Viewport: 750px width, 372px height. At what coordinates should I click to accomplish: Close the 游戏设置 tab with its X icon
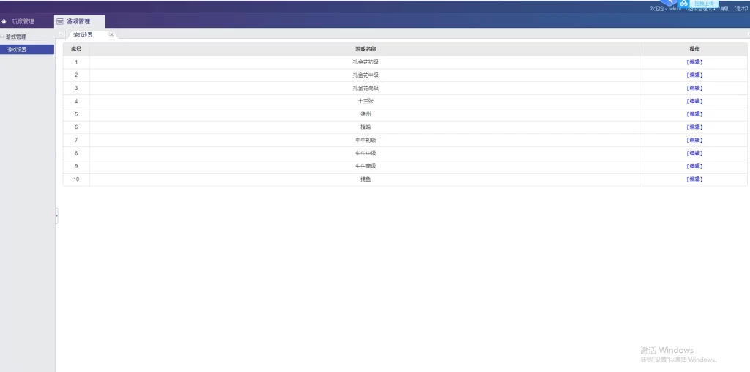111,34
